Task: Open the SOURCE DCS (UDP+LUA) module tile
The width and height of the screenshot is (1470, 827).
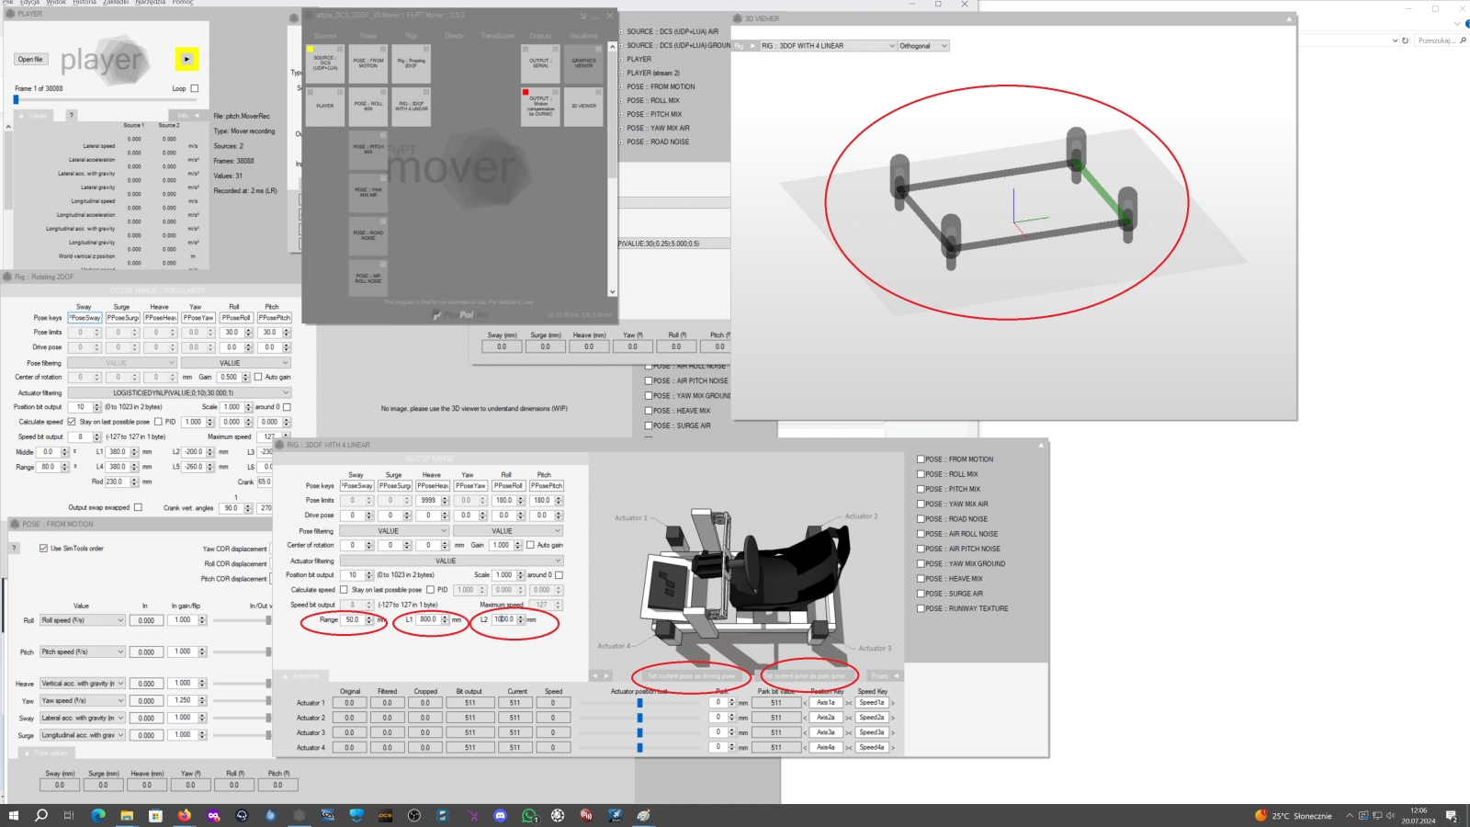Action: pos(325,62)
